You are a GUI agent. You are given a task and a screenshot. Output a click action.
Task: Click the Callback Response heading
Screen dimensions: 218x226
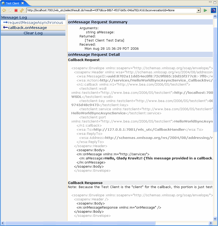[x=85, y=183]
